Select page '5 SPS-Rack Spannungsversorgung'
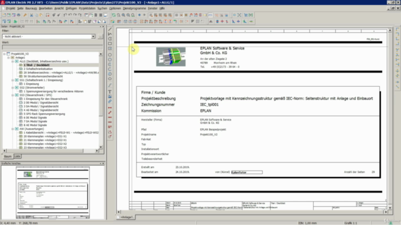Viewport: 401px width, 225px height. pyautogui.click(x=44, y=114)
